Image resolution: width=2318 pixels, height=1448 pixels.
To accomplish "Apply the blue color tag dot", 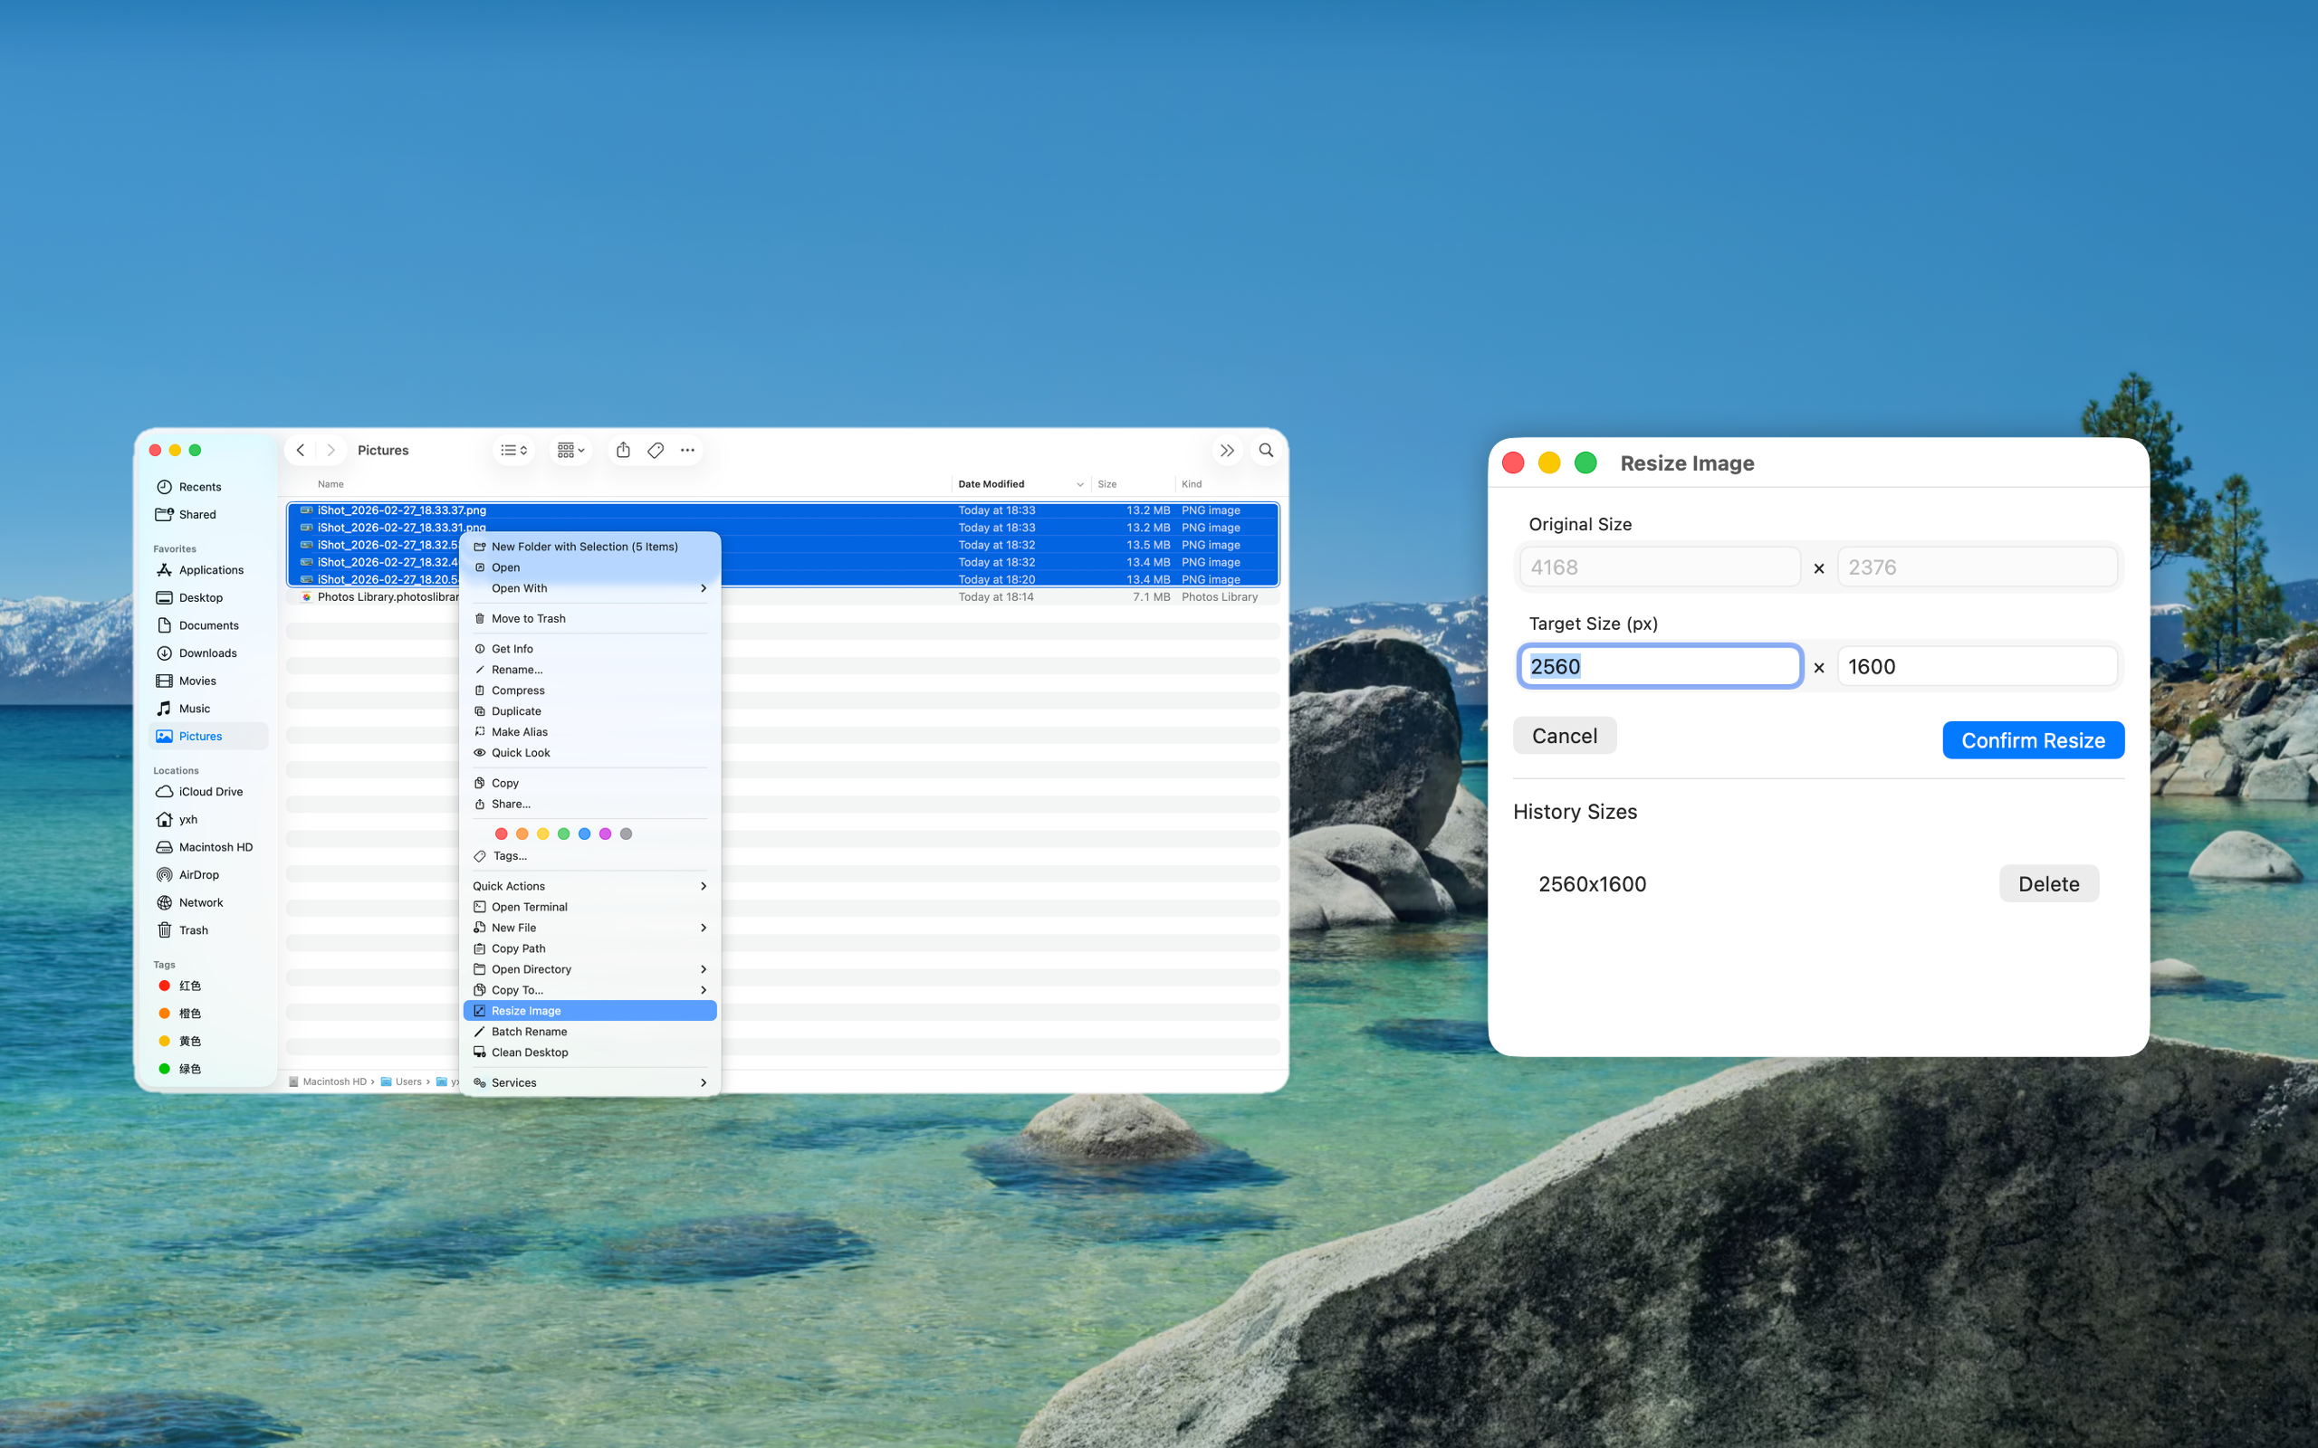I will [584, 834].
